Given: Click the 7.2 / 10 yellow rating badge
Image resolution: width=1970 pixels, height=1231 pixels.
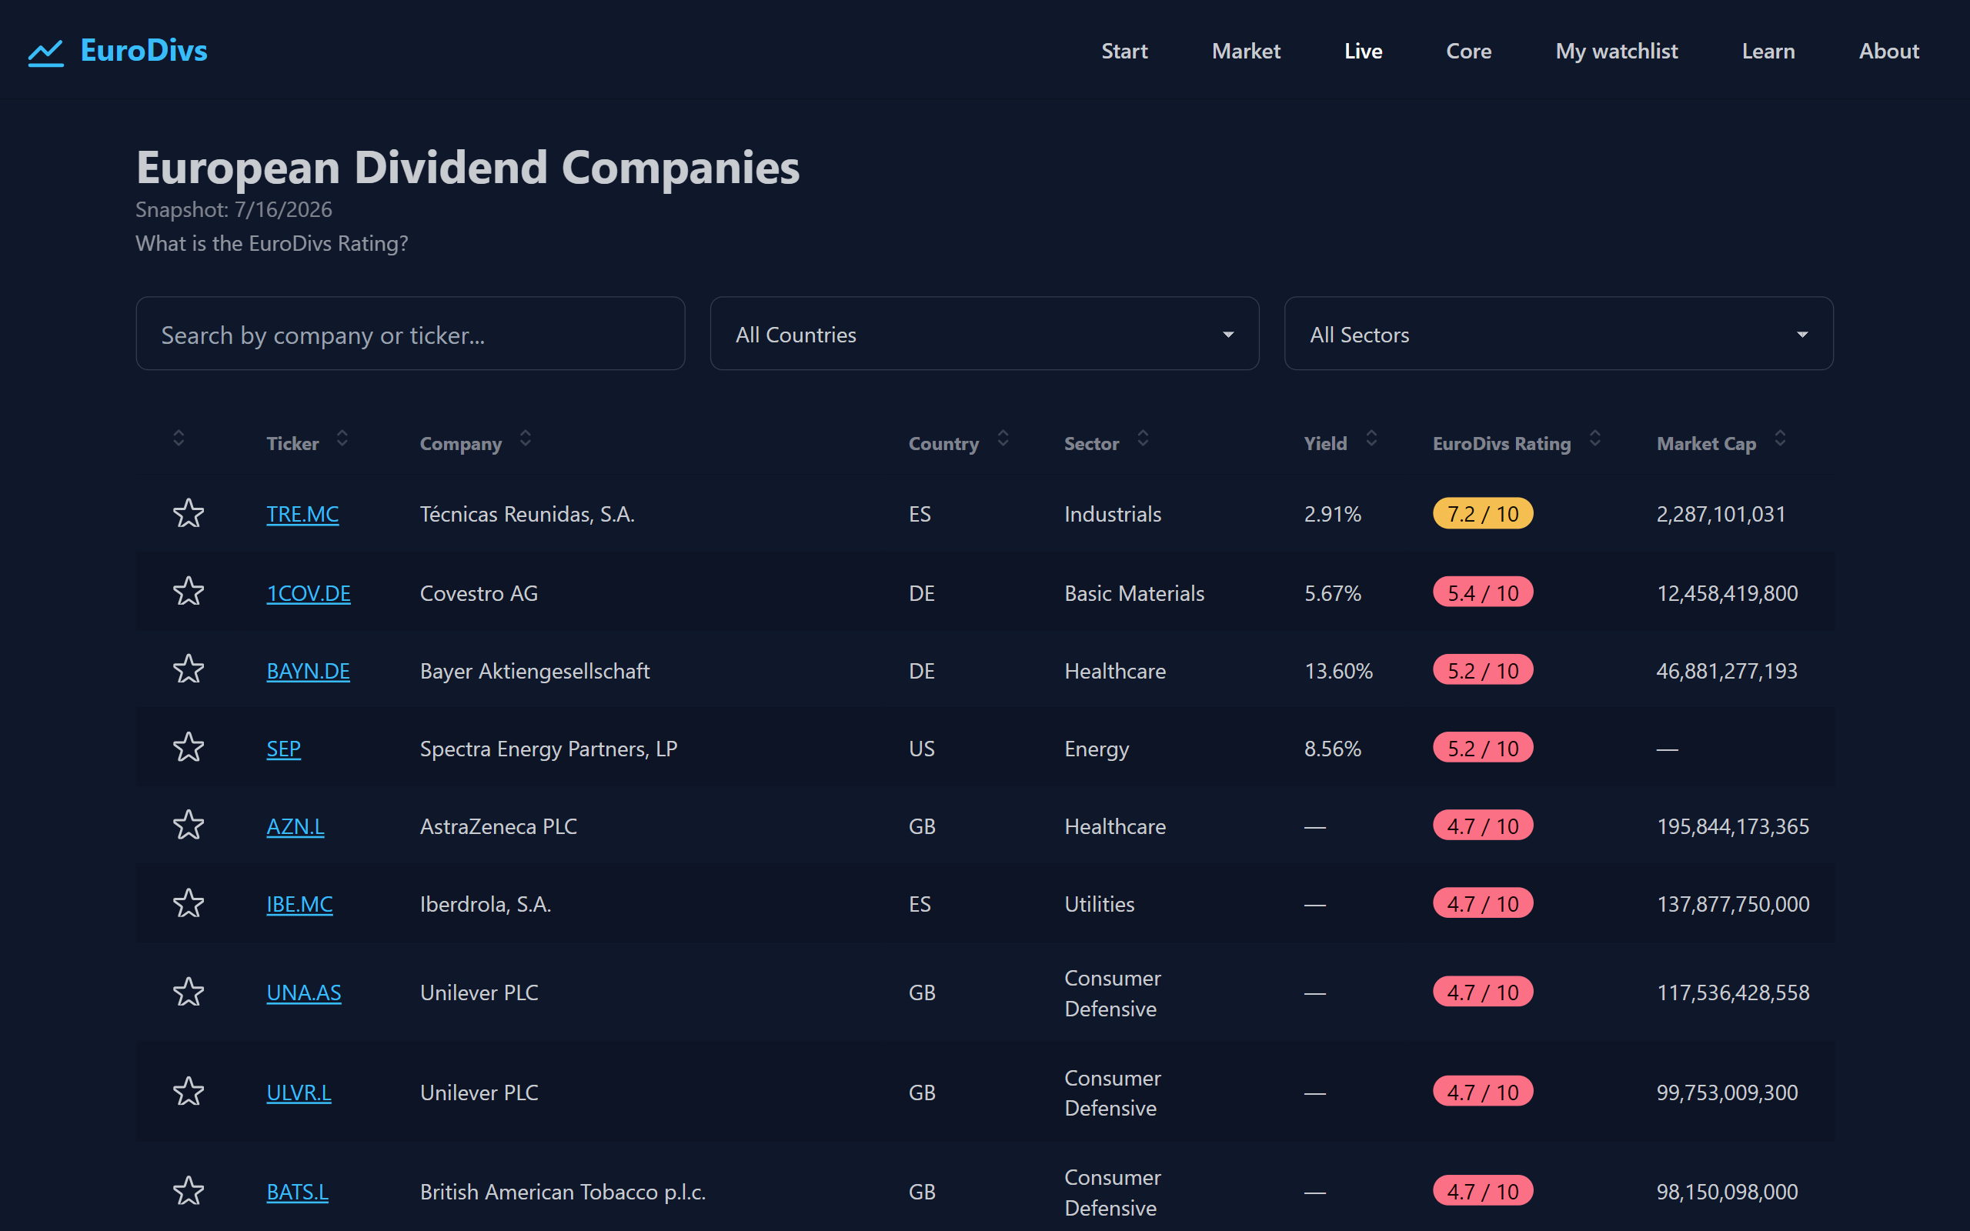Looking at the screenshot, I should pyautogui.click(x=1482, y=514).
